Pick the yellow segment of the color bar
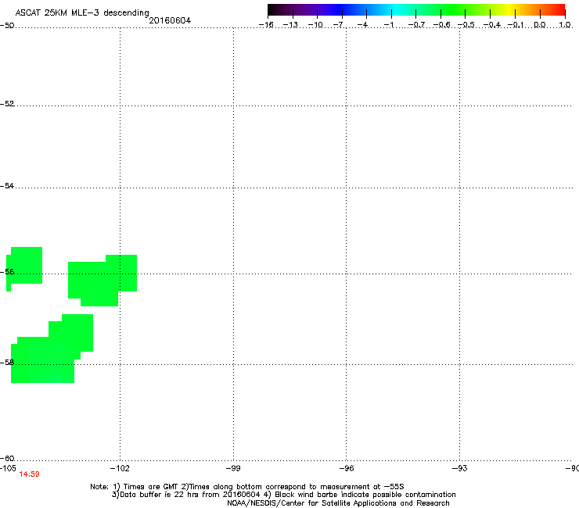579x508 pixels. (509, 10)
